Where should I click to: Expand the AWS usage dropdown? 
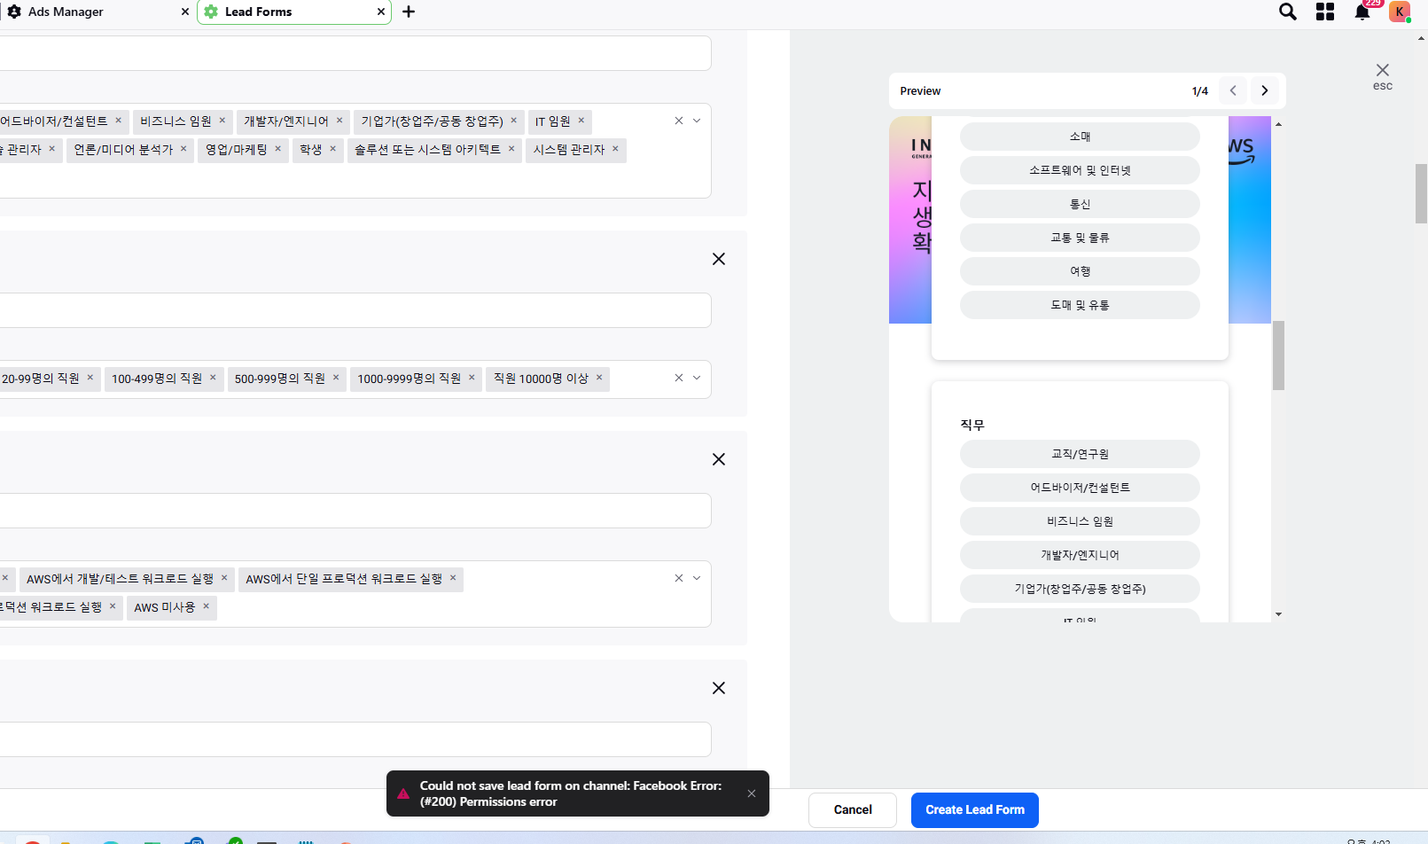[x=697, y=578]
